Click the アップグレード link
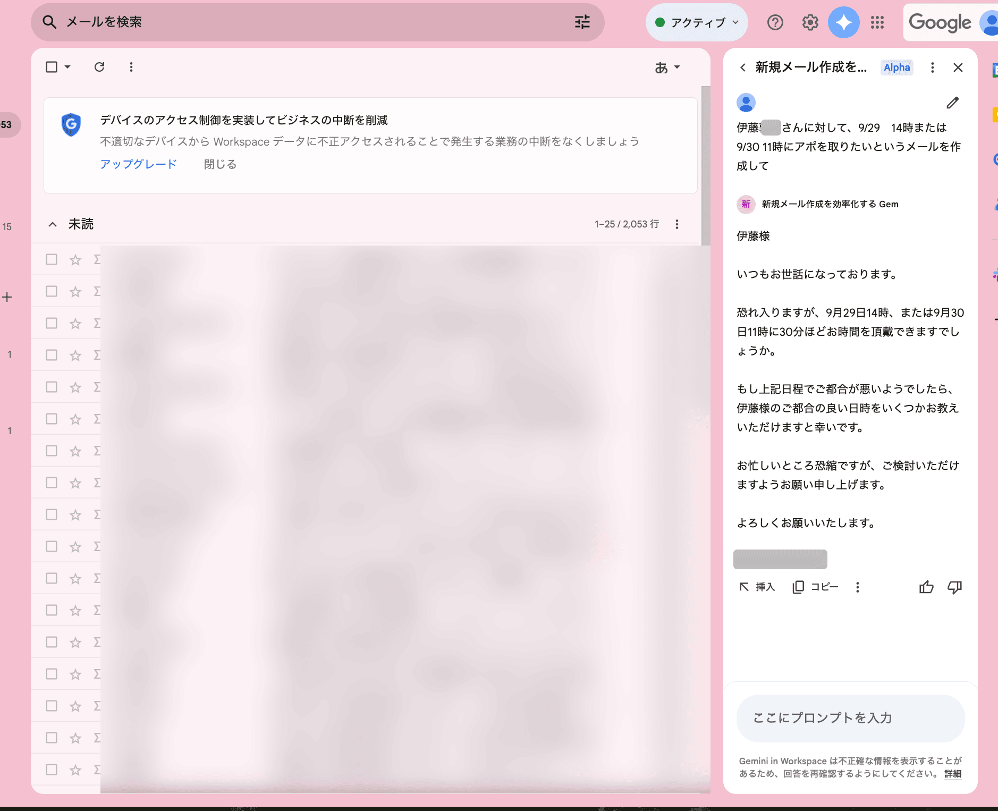The width and height of the screenshot is (998, 811). (138, 164)
